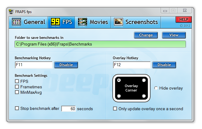
Task: Click the © 2012 copyright text
Action: tap(185, 26)
